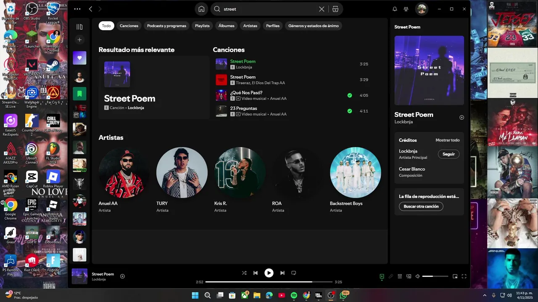Skip to previous track
538x302 pixels.
pos(256,273)
